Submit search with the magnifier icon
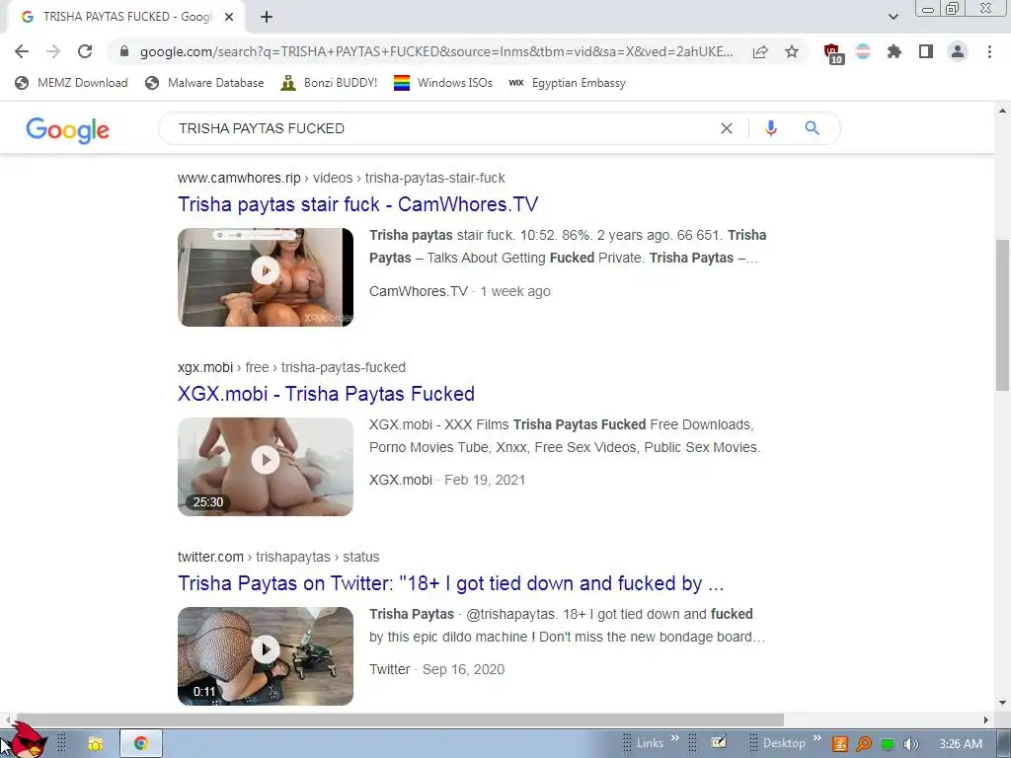 [x=812, y=128]
